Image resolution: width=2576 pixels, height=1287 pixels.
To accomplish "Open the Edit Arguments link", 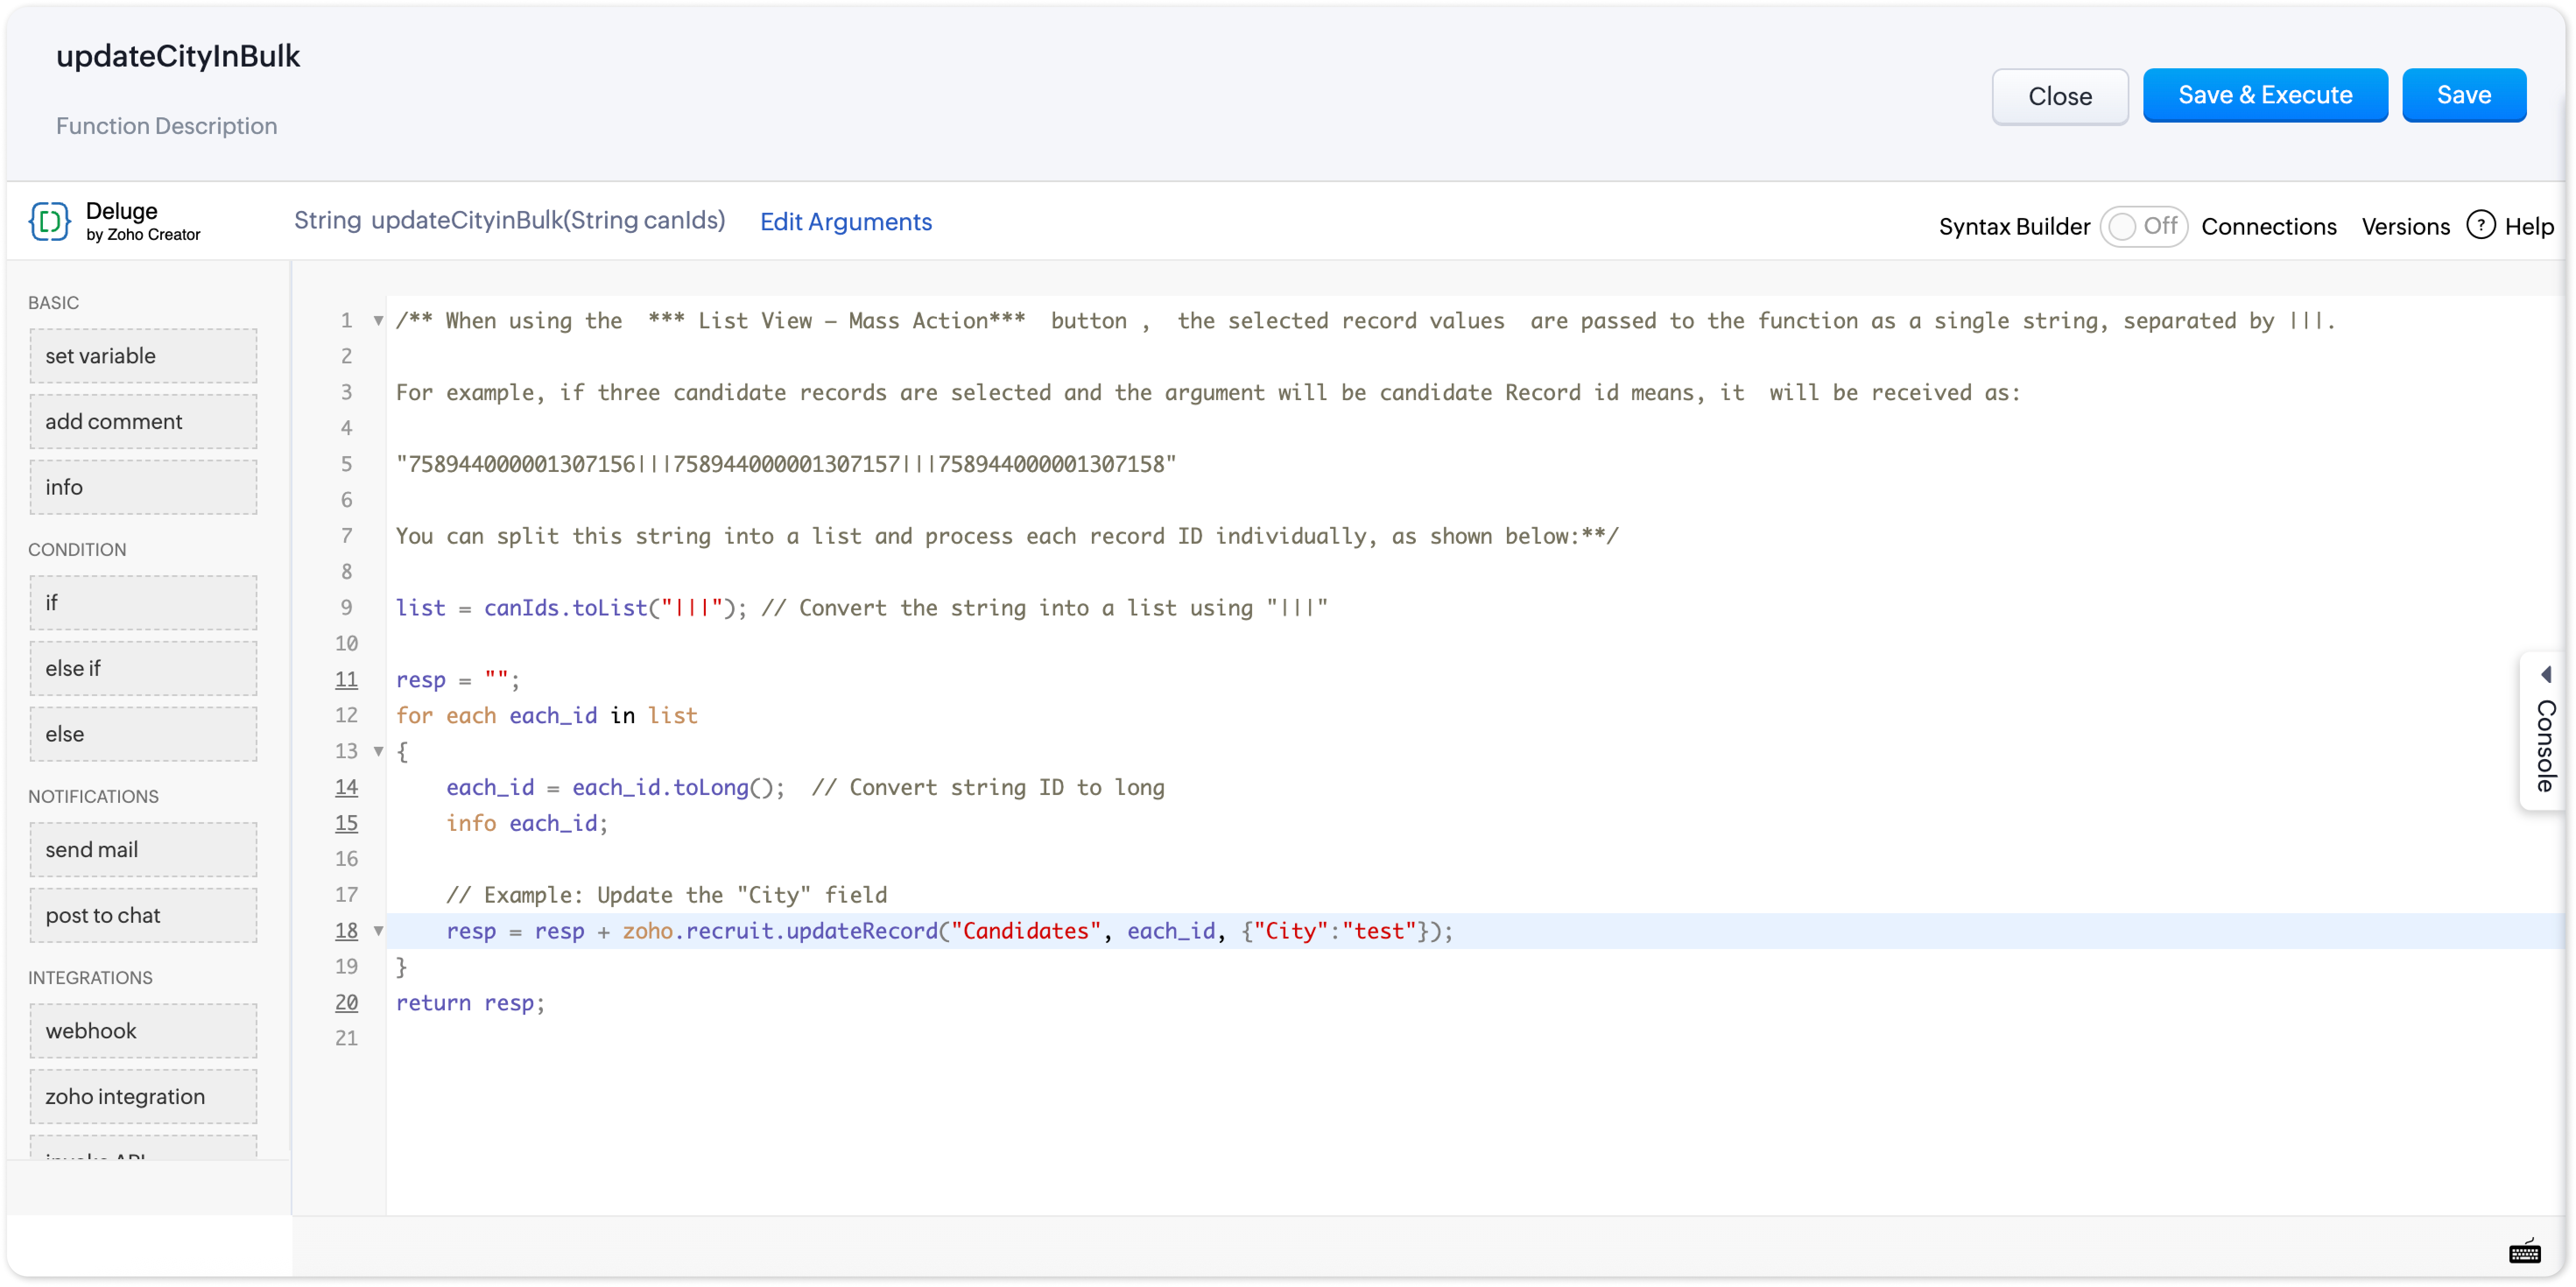I will coord(845,222).
